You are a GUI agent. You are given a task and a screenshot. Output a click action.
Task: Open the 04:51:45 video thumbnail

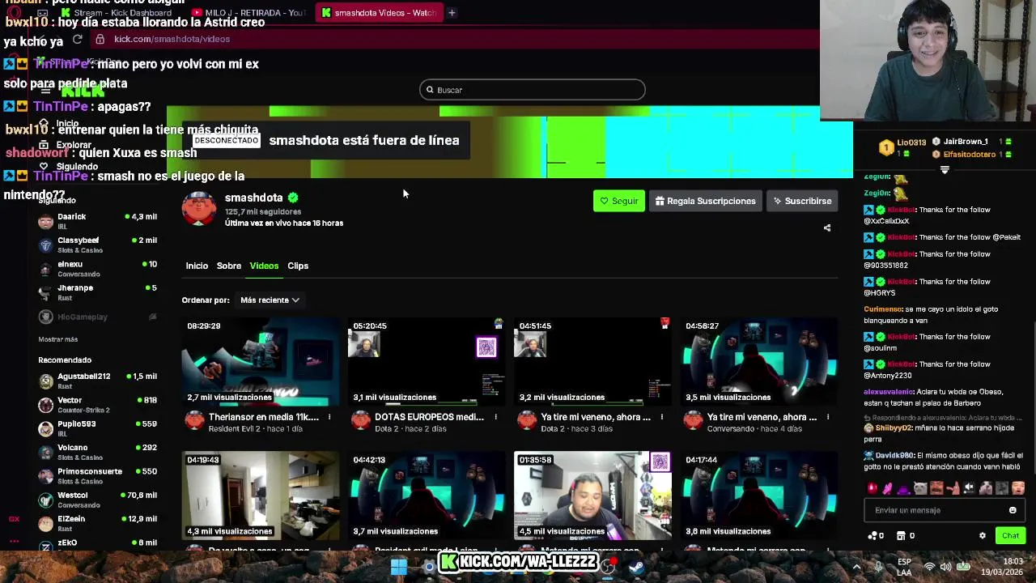592,361
